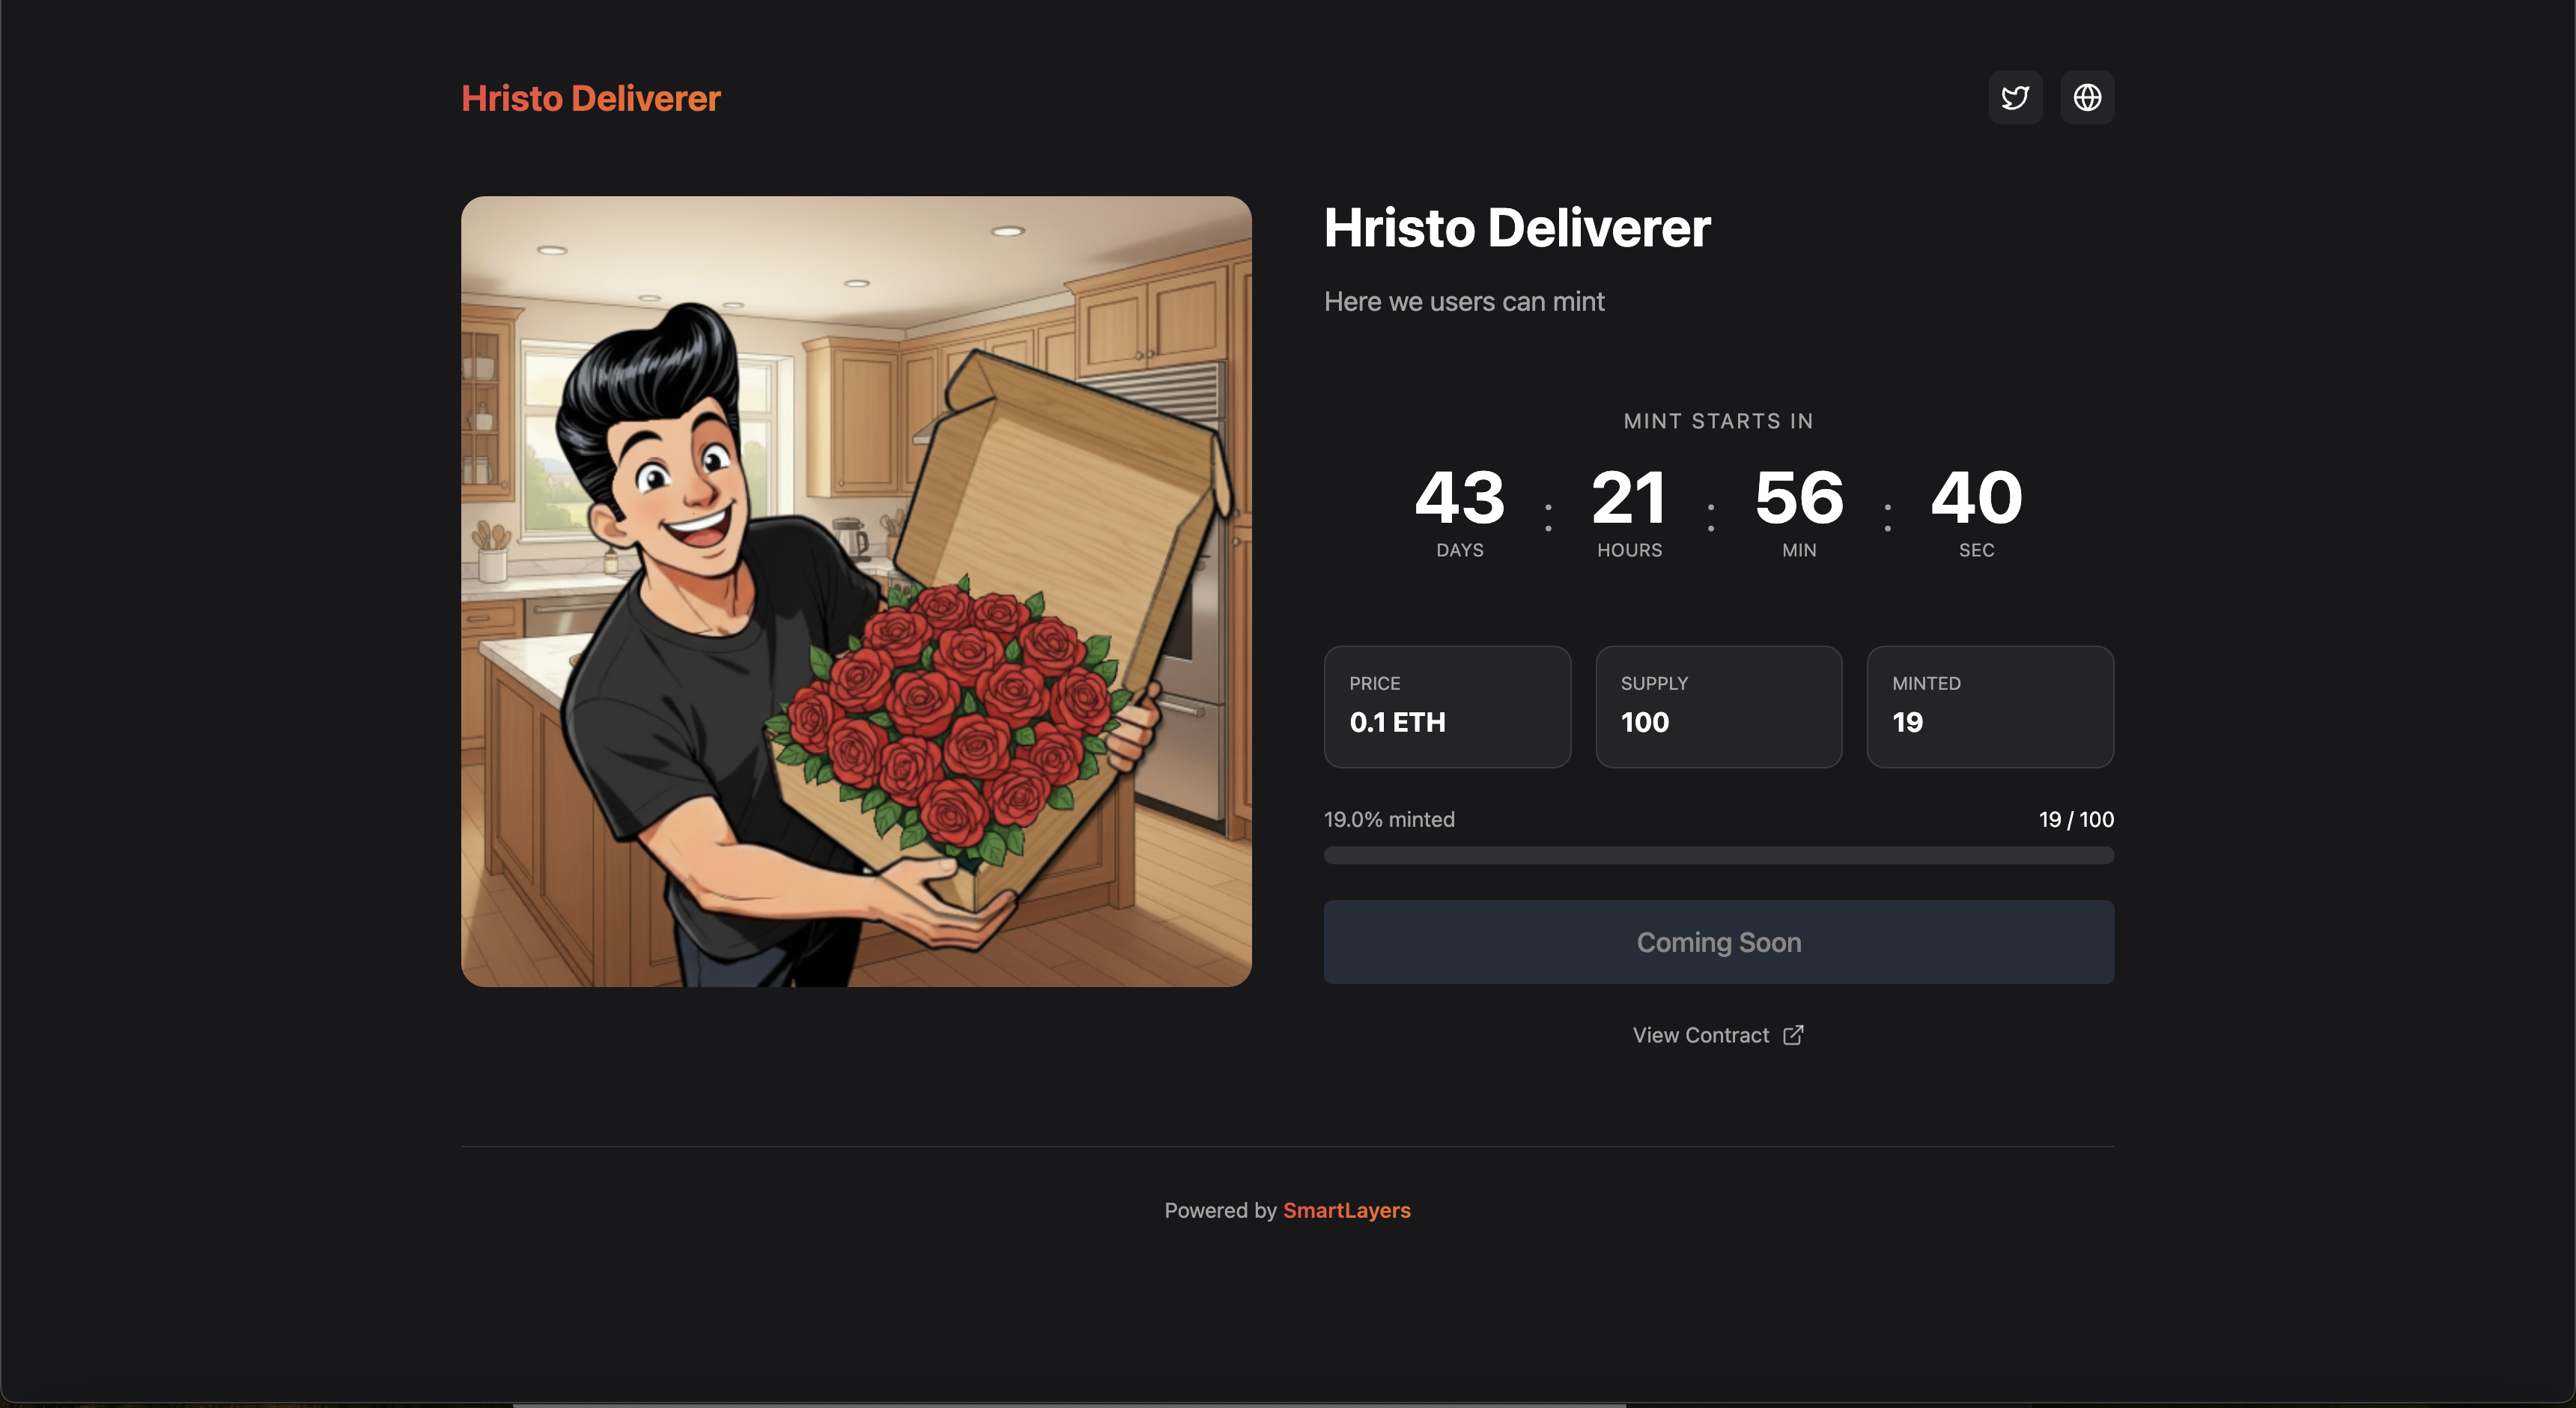Open the project's Twitter profile icon

tap(2015, 97)
